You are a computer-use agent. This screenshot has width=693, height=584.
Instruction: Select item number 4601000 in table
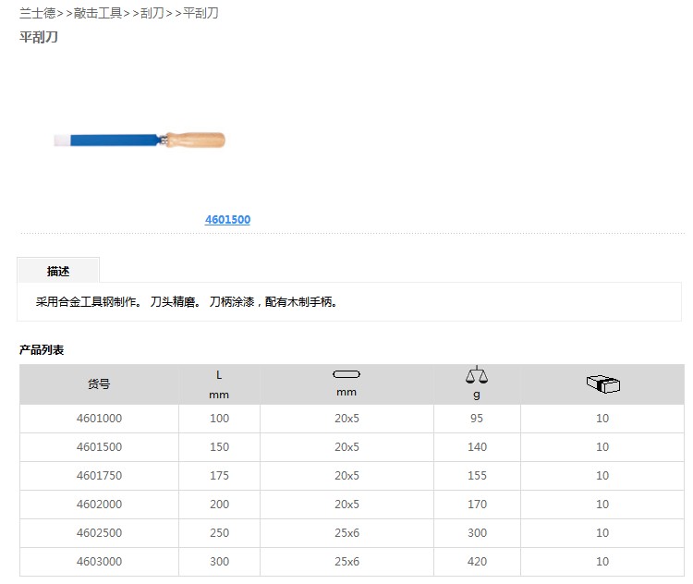(99, 419)
